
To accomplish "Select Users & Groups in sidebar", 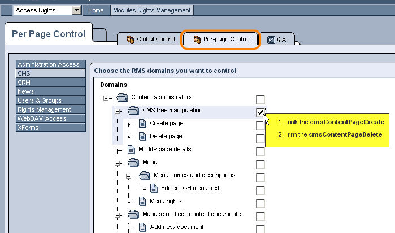I will (x=40, y=100).
